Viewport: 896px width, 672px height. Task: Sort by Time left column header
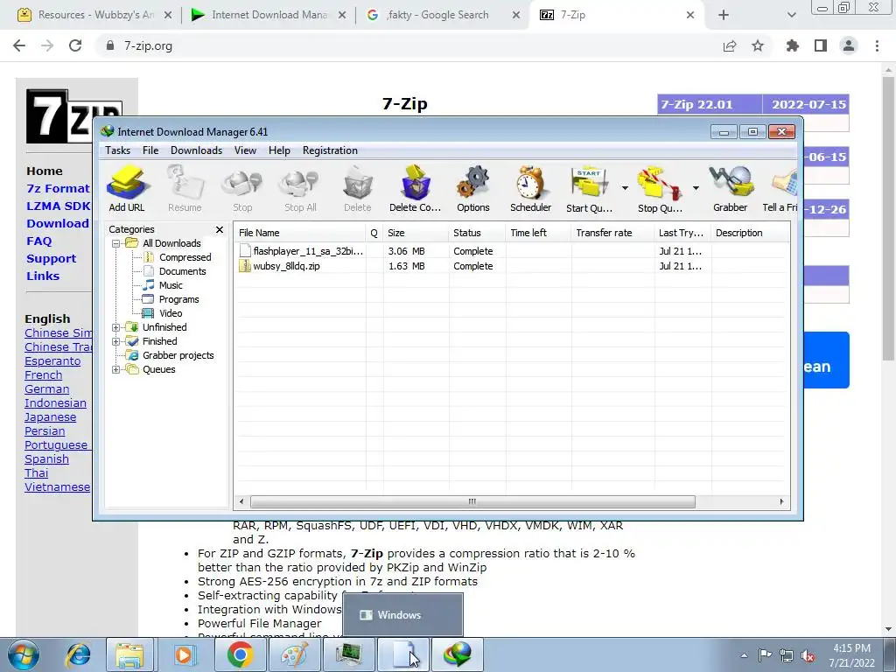538,233
